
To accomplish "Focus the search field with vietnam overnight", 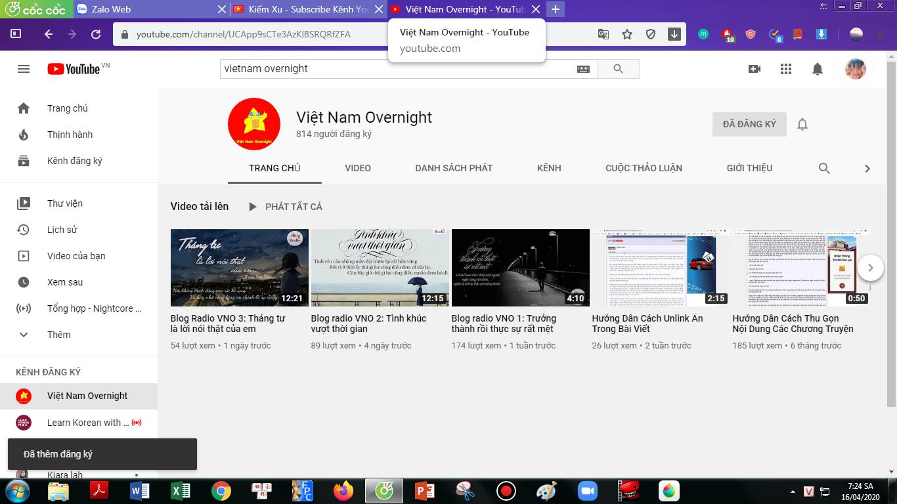I will click(396, 69).
